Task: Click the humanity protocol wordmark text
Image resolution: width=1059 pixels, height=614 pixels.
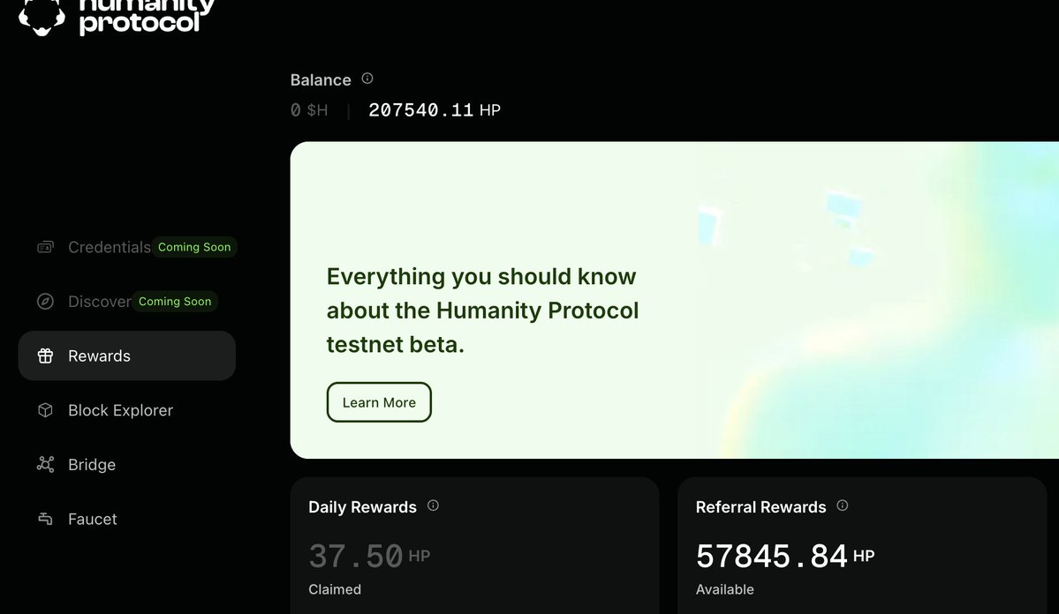Action: (x=148, y=16)
